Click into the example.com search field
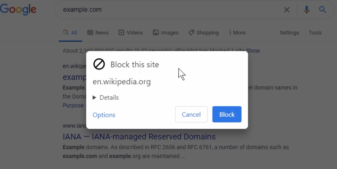337x169 pixels. tap(168, 10)
